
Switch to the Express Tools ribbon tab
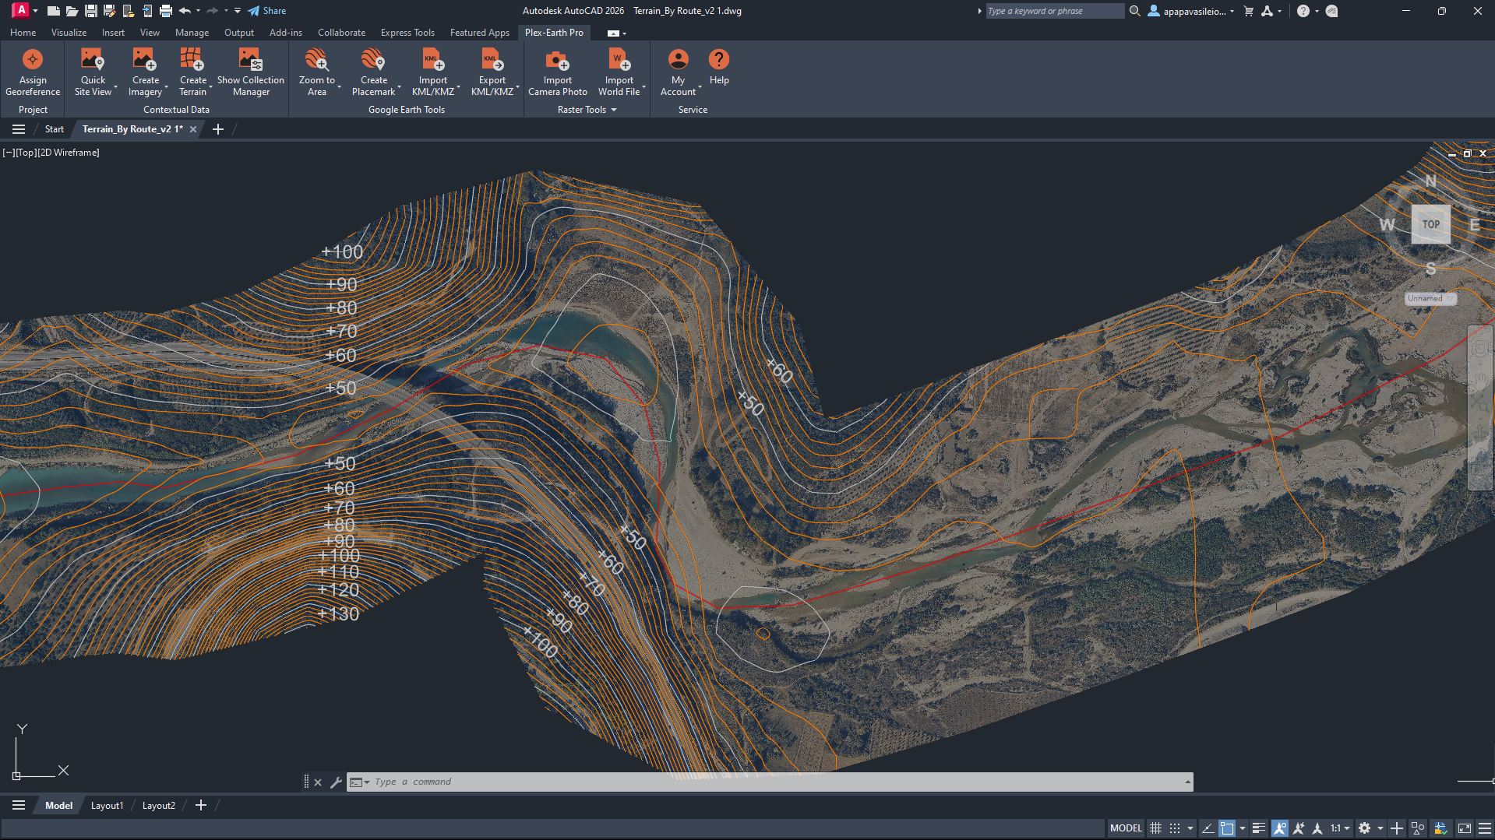pos(407,33)
